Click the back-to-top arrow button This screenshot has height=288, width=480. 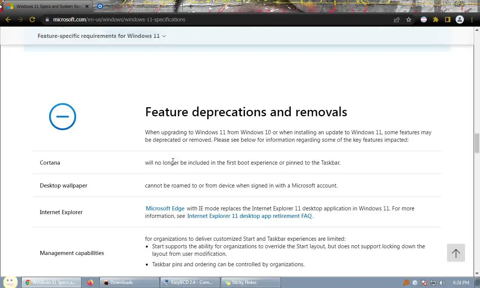pyautogui.click(x=456, y=253)
